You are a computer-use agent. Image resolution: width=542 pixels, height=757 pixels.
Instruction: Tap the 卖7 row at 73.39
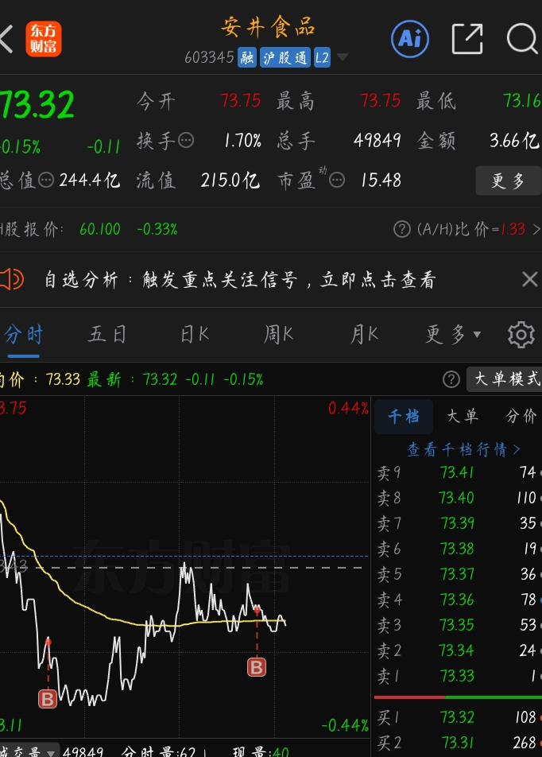pos(458,523)
